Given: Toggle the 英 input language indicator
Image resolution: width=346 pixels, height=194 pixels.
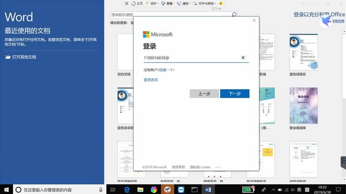Looking at the screenshot, I should (299, 190).
